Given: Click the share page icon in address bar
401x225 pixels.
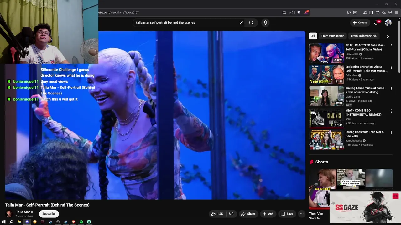Looking at the screenshot, I should pyautogui.click(x=291, y=12).
